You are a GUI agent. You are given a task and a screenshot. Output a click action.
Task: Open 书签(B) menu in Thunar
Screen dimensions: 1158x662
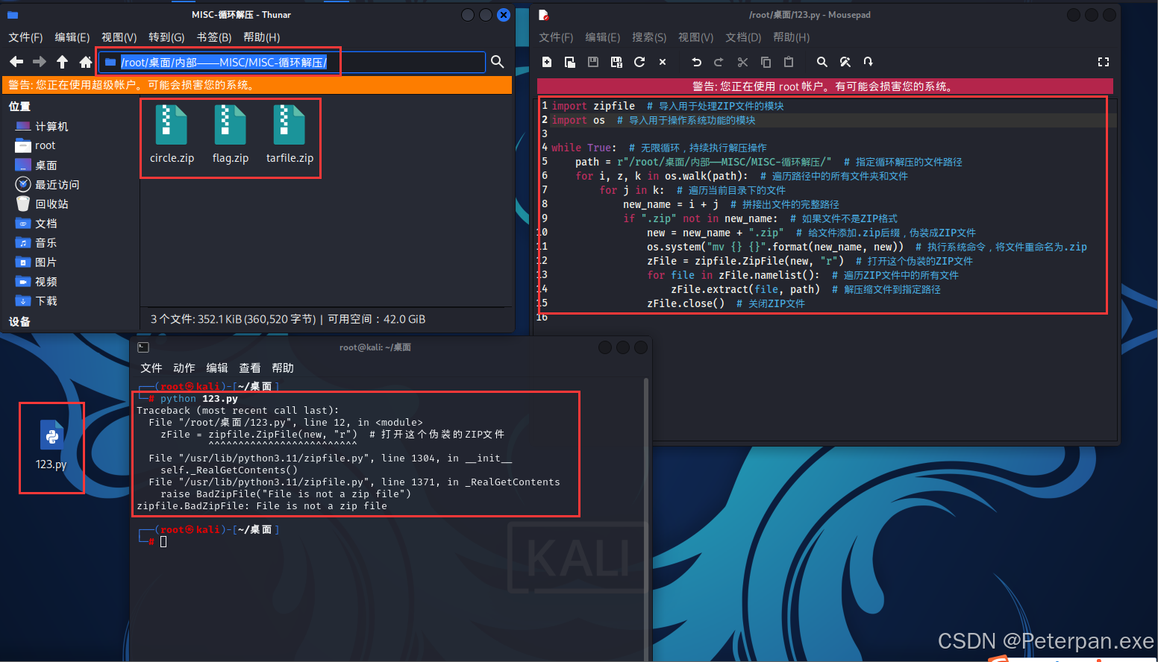[x=214, y=37]
